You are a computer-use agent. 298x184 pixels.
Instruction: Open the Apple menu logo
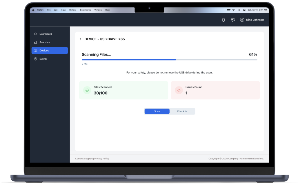[x=33, y=10]
